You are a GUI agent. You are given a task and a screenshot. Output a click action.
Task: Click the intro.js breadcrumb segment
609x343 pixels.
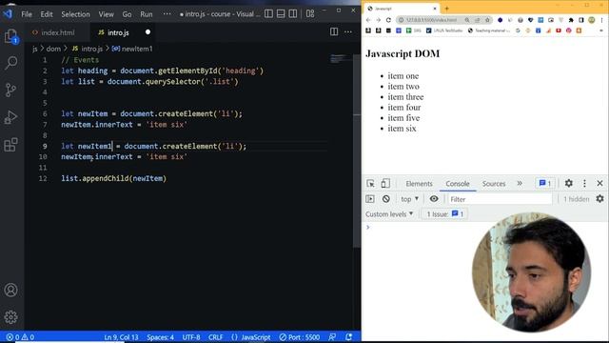tap(88, 49)
